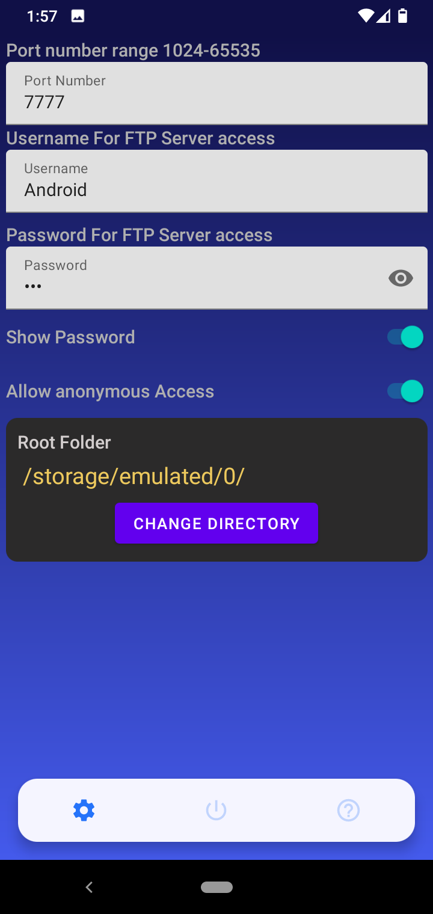Open the settings gear tab
Image resolution: width=433 pixels, height=914 pixels.
[84, 811]
